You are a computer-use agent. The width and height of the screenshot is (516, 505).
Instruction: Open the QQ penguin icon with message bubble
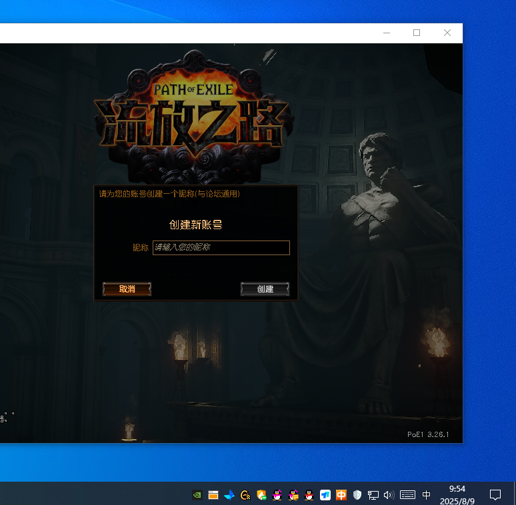[x=293, y=495]
